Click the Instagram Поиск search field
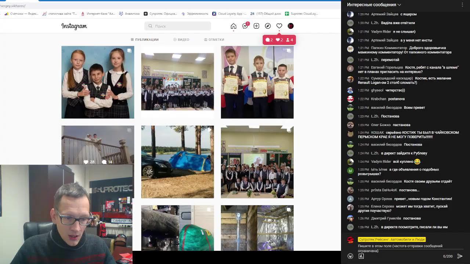470x264 pixels. tap(178, 26)
